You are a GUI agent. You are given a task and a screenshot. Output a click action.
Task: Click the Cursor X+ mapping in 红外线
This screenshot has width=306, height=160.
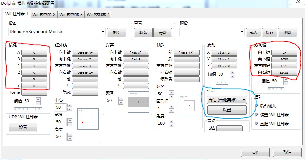85,73
